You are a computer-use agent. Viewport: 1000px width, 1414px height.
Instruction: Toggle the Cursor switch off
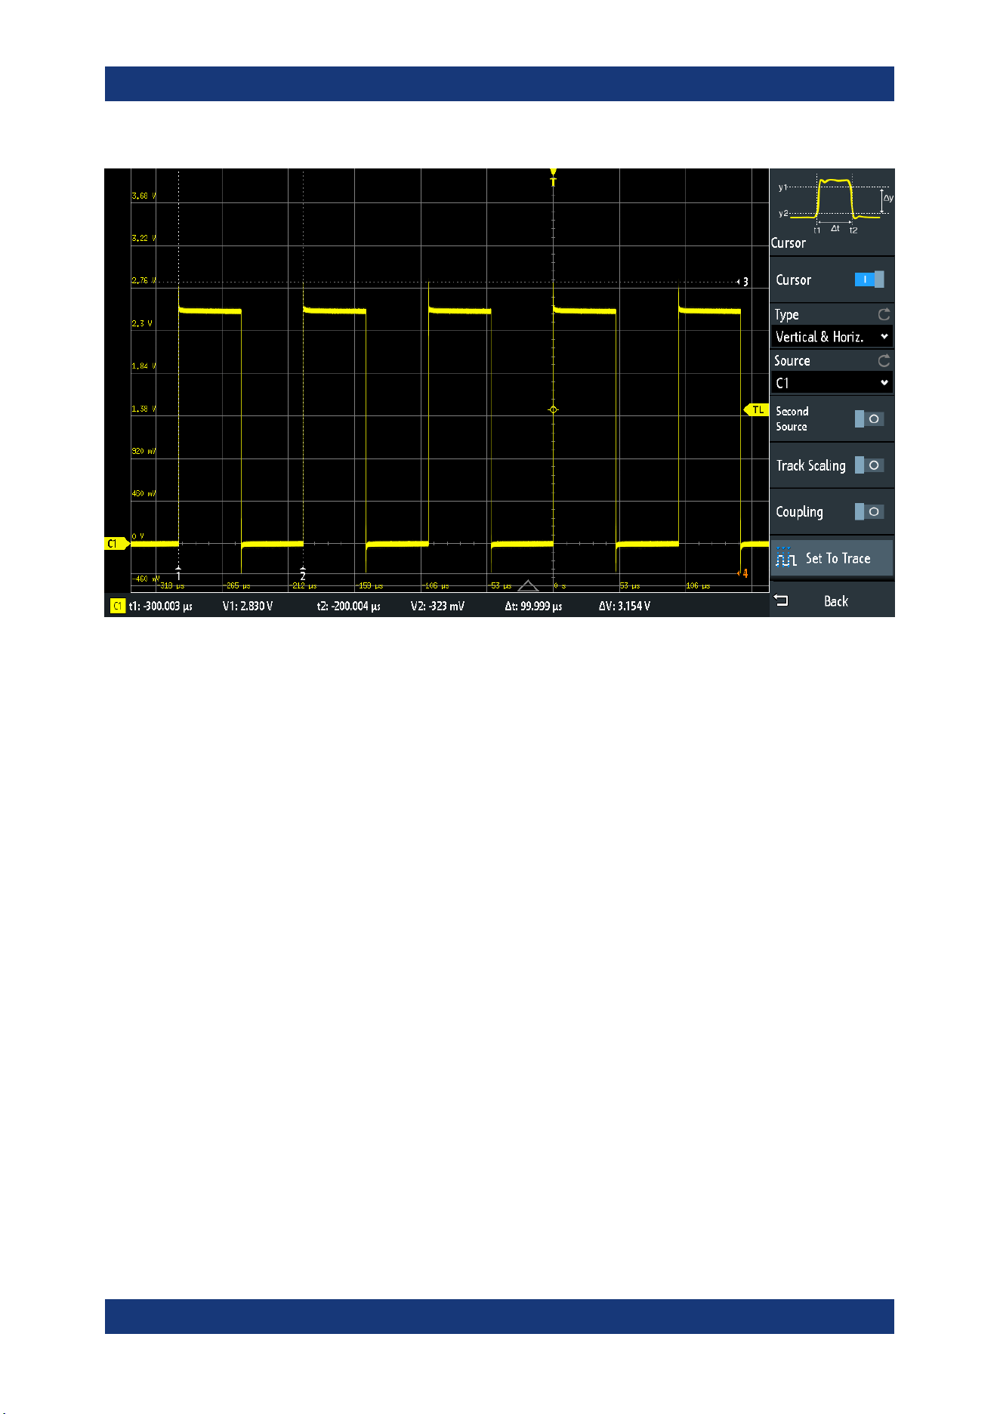point(869,279)
